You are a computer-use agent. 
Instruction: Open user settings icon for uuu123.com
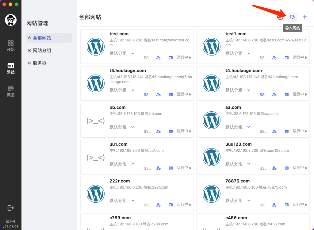pos(274,168)
